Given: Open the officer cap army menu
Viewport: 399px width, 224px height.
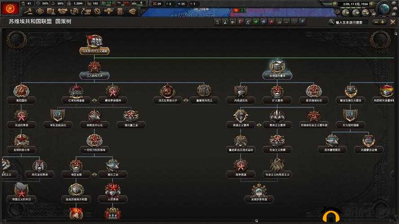Looking at the screenshot, I should coord(132,11).
